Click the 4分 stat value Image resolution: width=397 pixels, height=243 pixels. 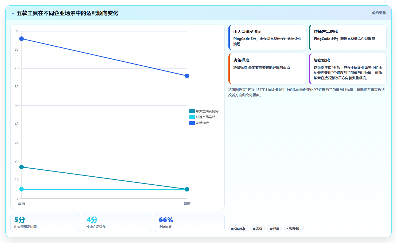(92, 220)
